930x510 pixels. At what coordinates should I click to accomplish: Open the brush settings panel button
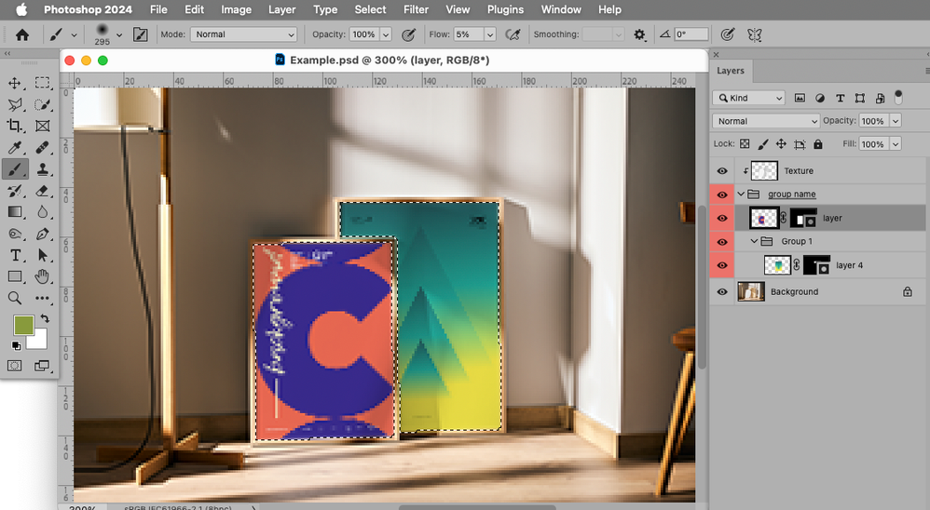click(x=140, y=34)
